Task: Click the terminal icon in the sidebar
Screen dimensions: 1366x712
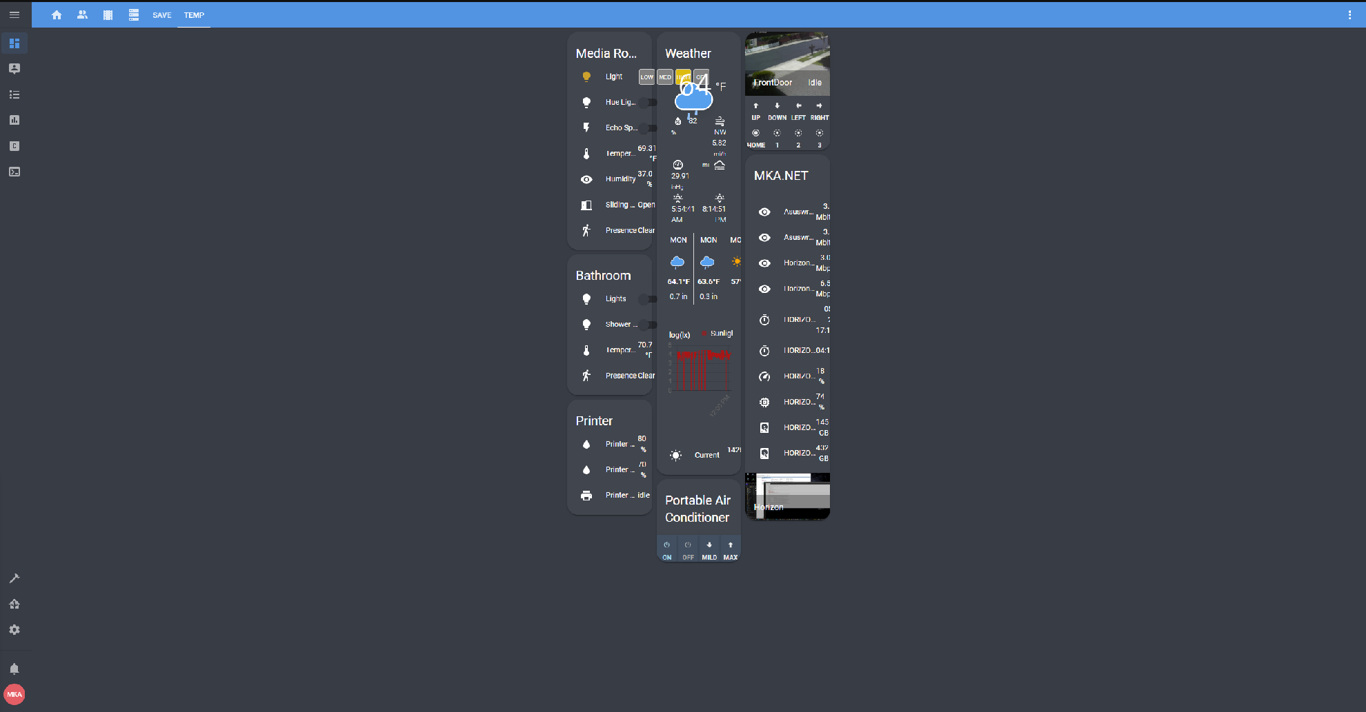Action: tap(14, 172)
